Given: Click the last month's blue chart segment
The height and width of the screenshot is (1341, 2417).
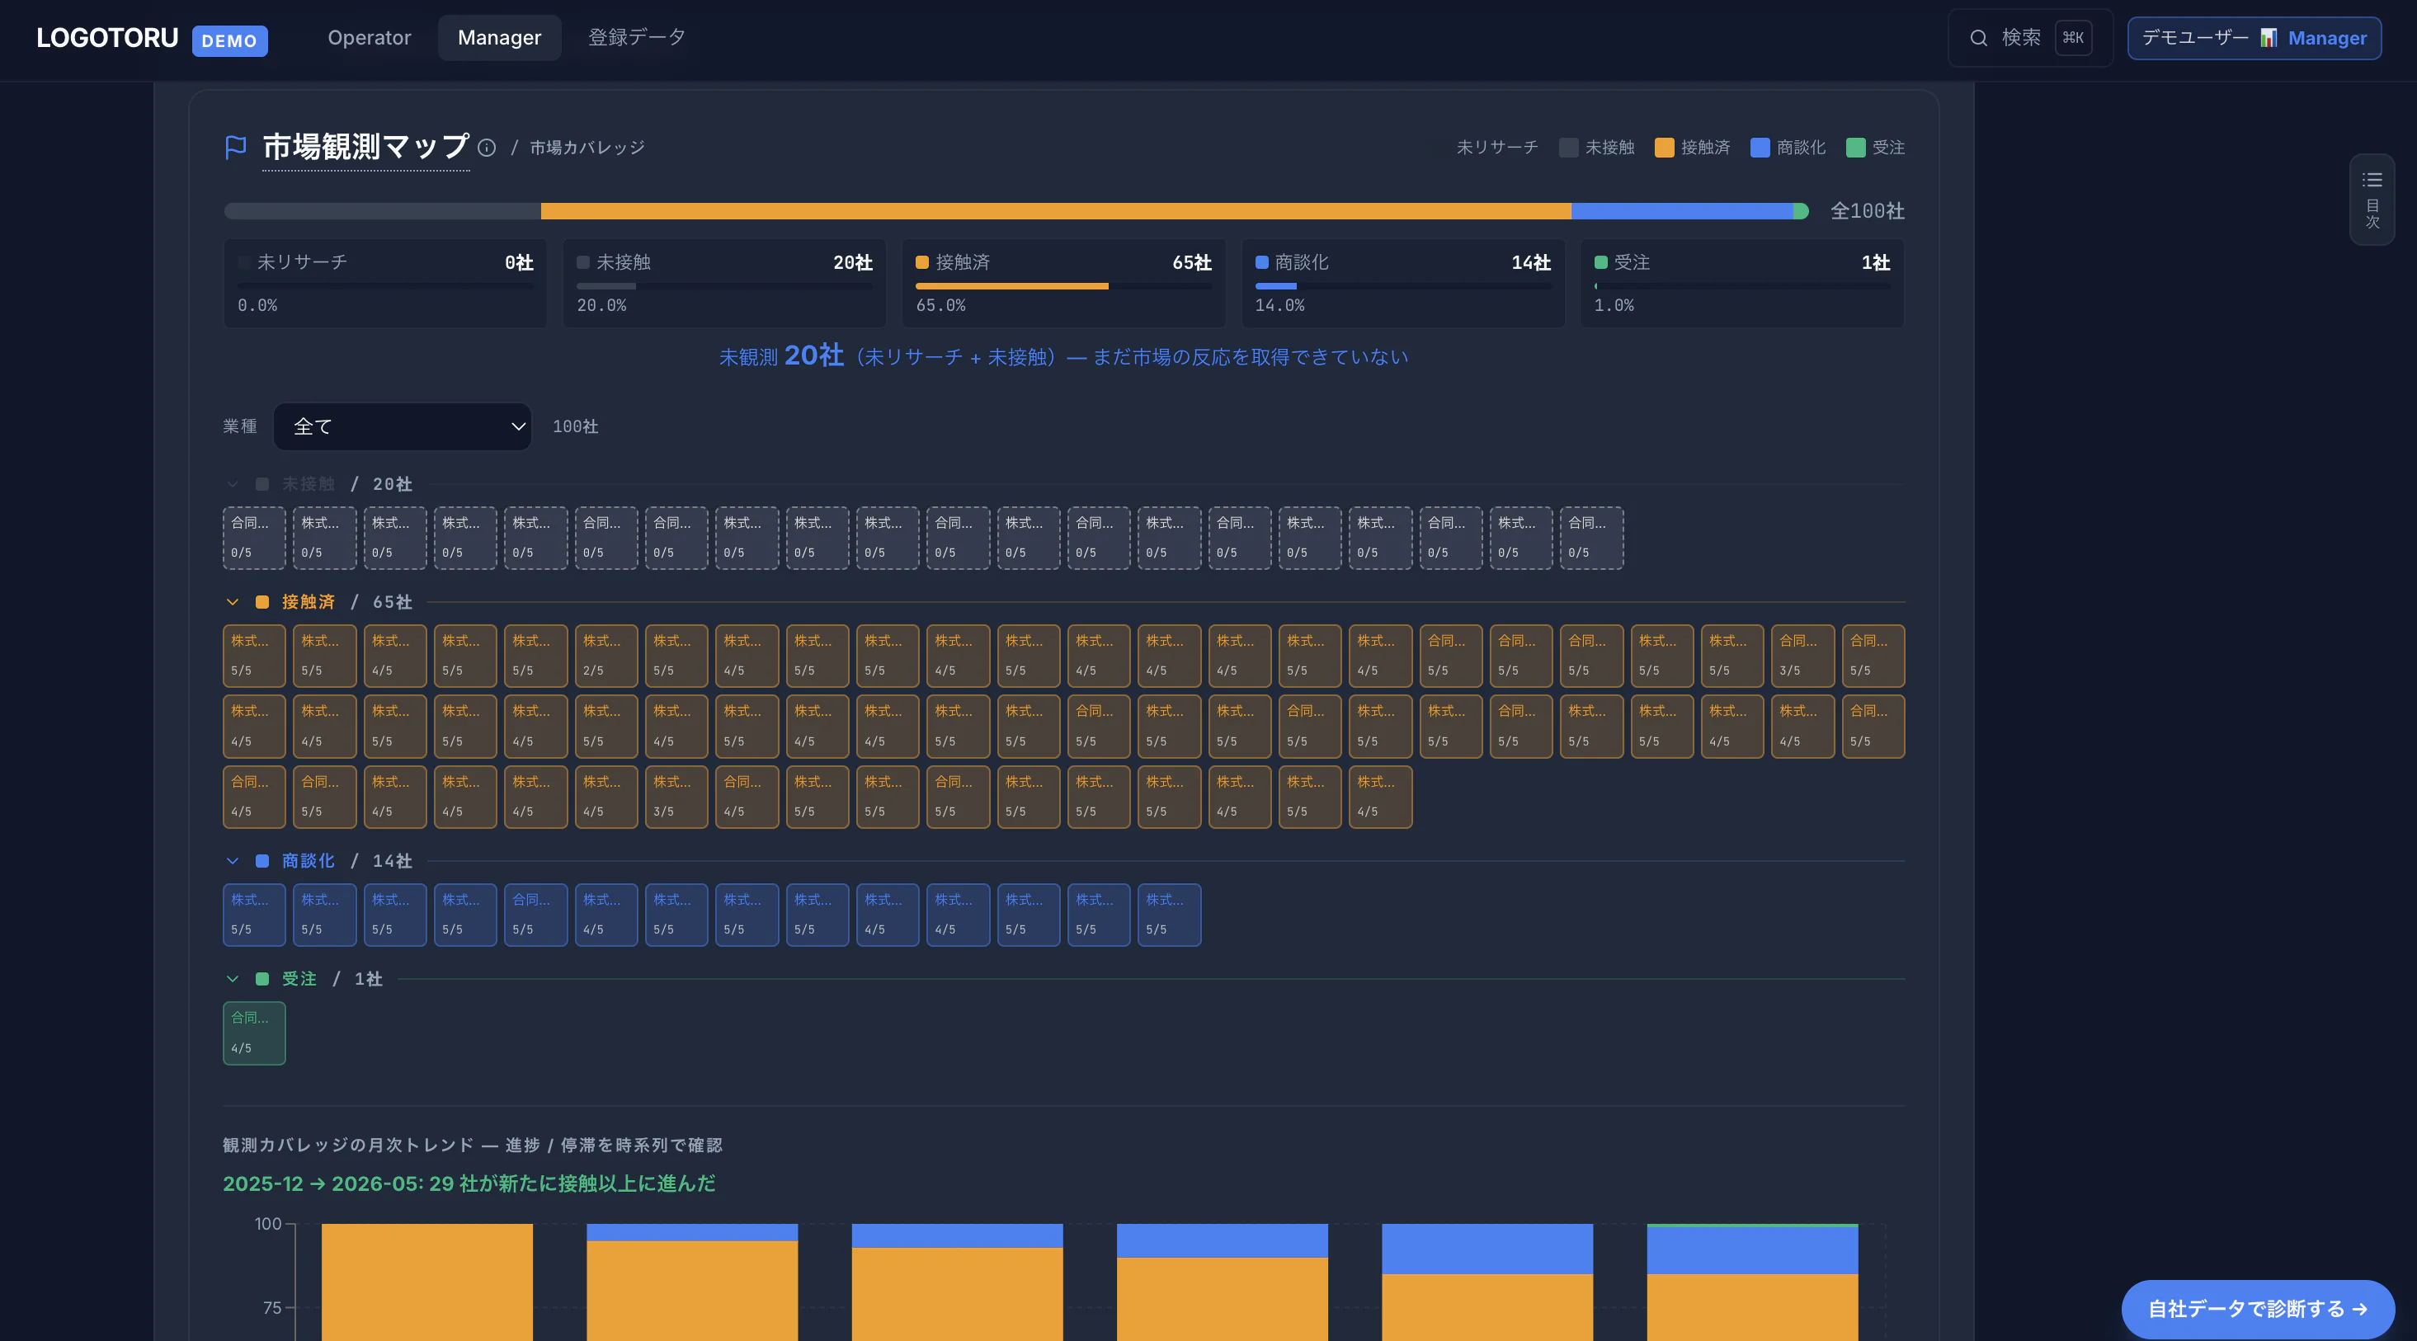Looking at the screenshot, I should [x=1752, y=1249].
